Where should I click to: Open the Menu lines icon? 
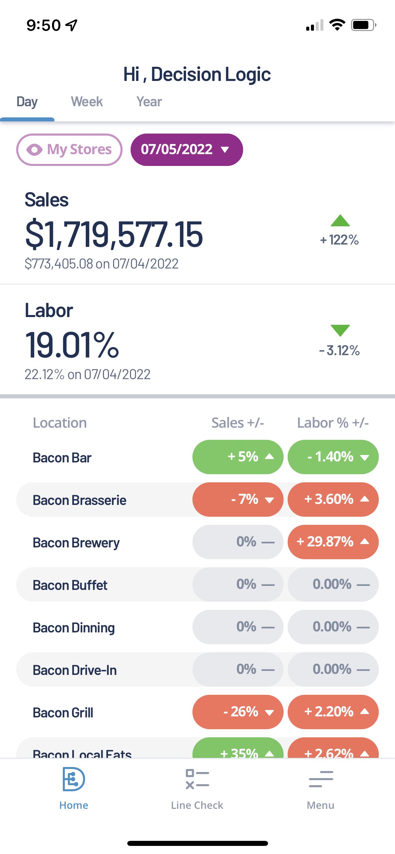pos(321,779)
